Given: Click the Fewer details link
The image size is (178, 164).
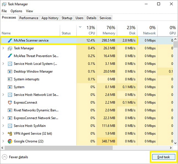Looking at the screenshot, I should pos(18,157).
